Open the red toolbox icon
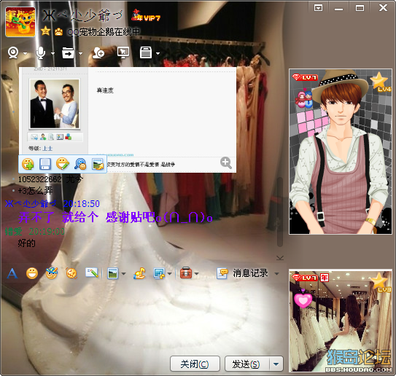396x376 pixels. pos(186,273)
